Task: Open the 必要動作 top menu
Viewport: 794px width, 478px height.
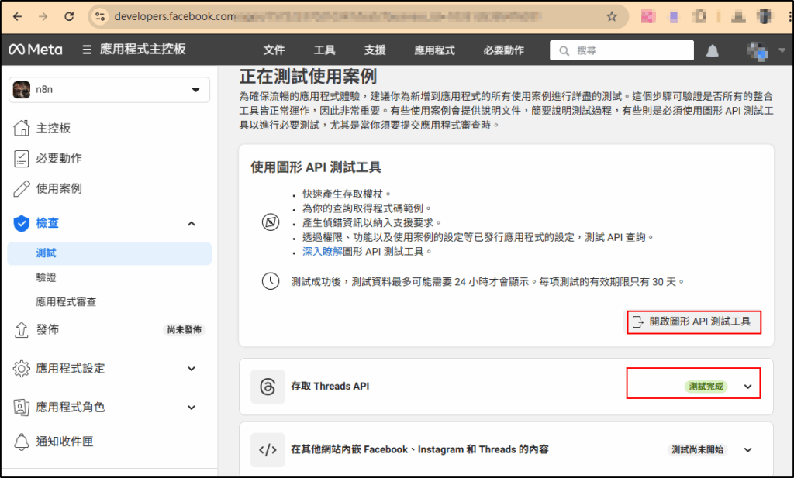Action: 504,50
